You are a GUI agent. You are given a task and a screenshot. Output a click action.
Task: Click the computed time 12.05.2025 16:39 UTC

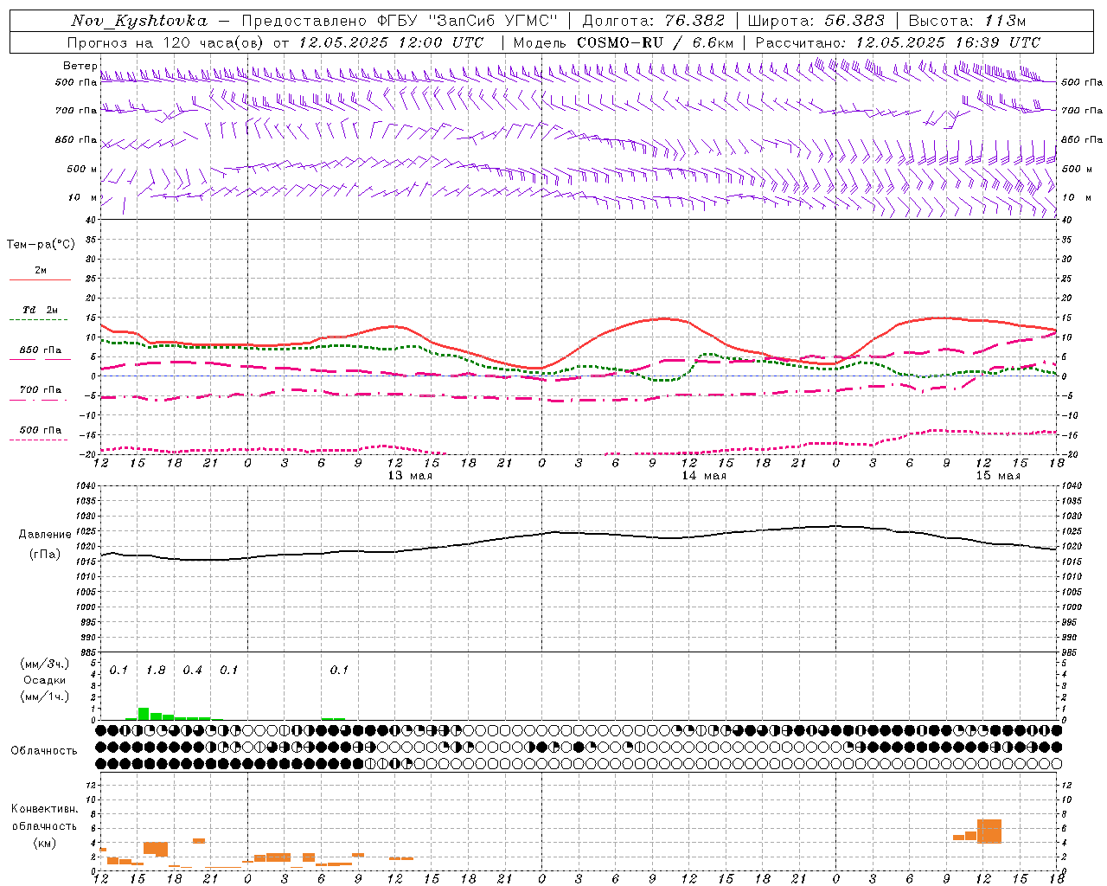click(948, 42)
